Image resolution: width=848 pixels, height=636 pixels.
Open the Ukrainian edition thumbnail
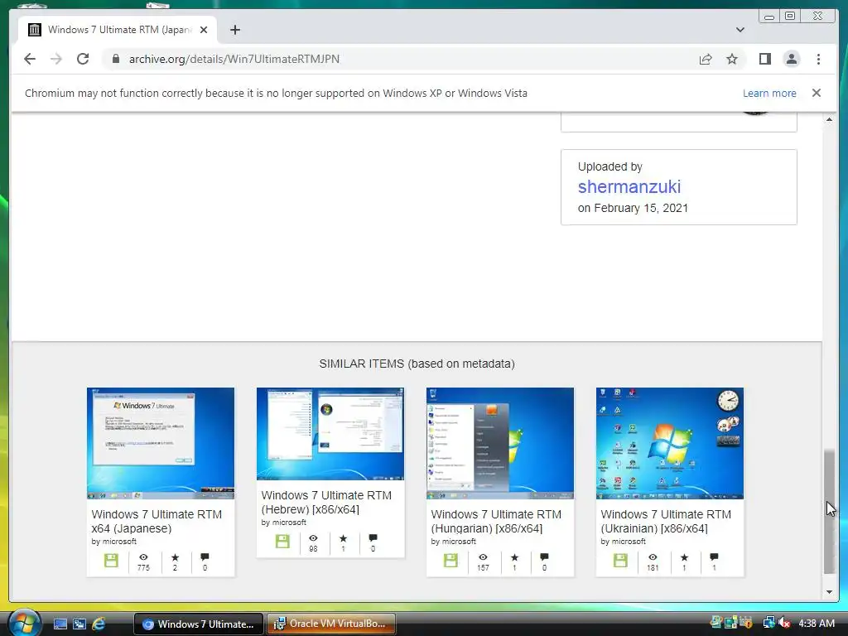pyautogui.click(x=670, y=443)
